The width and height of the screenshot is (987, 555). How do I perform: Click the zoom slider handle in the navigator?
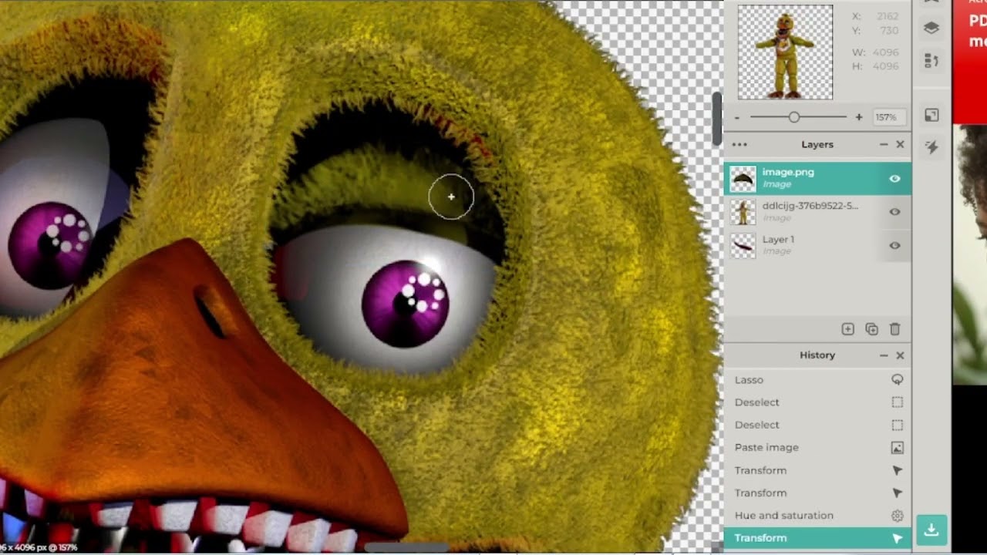tap(793, 117)
